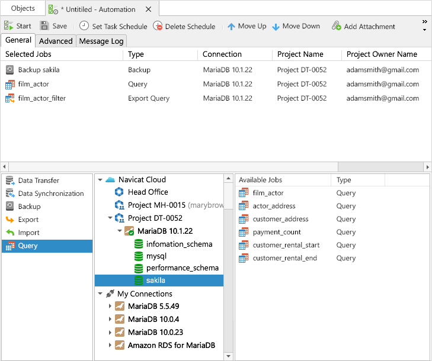The height and width of the screenshot is (361, 432).
Task: Click the Move Down arrow icon
Action: pyautogui.click(x=276, y=27)
